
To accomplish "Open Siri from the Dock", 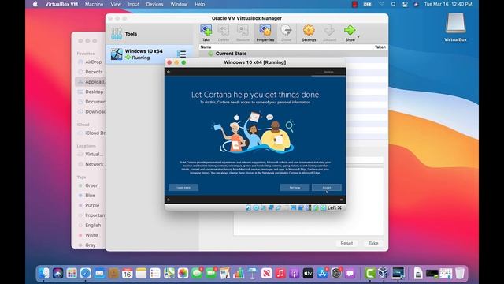I will pyautogui.click(x=57, y=274).
